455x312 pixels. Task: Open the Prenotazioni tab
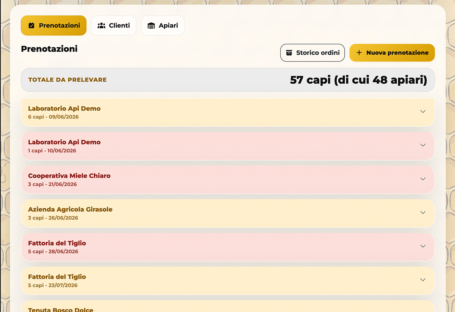(54, 26)
